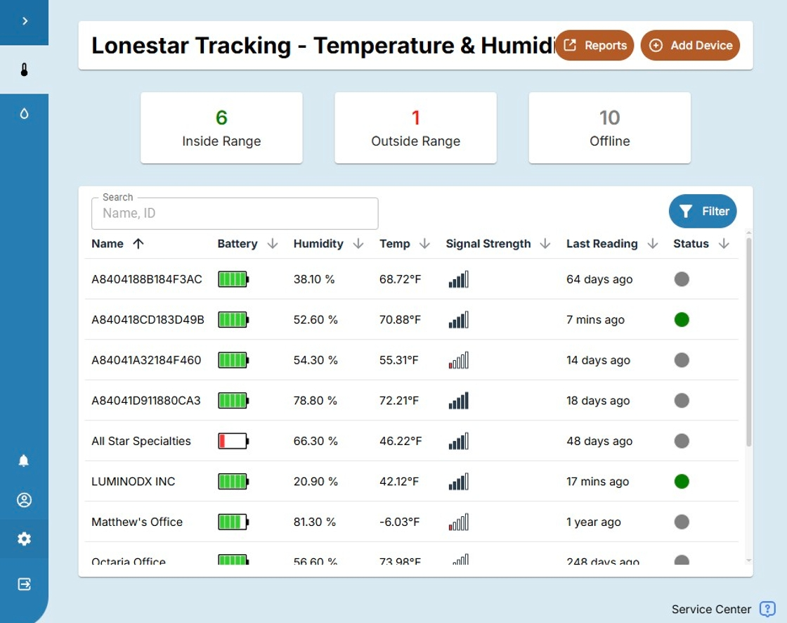Sort by Signal Strength column arrow
The image size is (787, 623).
coord(545,244)
